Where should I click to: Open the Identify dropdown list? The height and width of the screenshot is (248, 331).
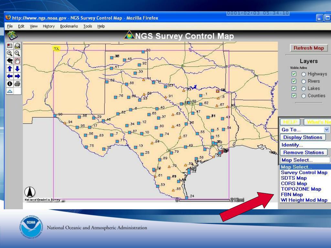click(x=305, y=145)
